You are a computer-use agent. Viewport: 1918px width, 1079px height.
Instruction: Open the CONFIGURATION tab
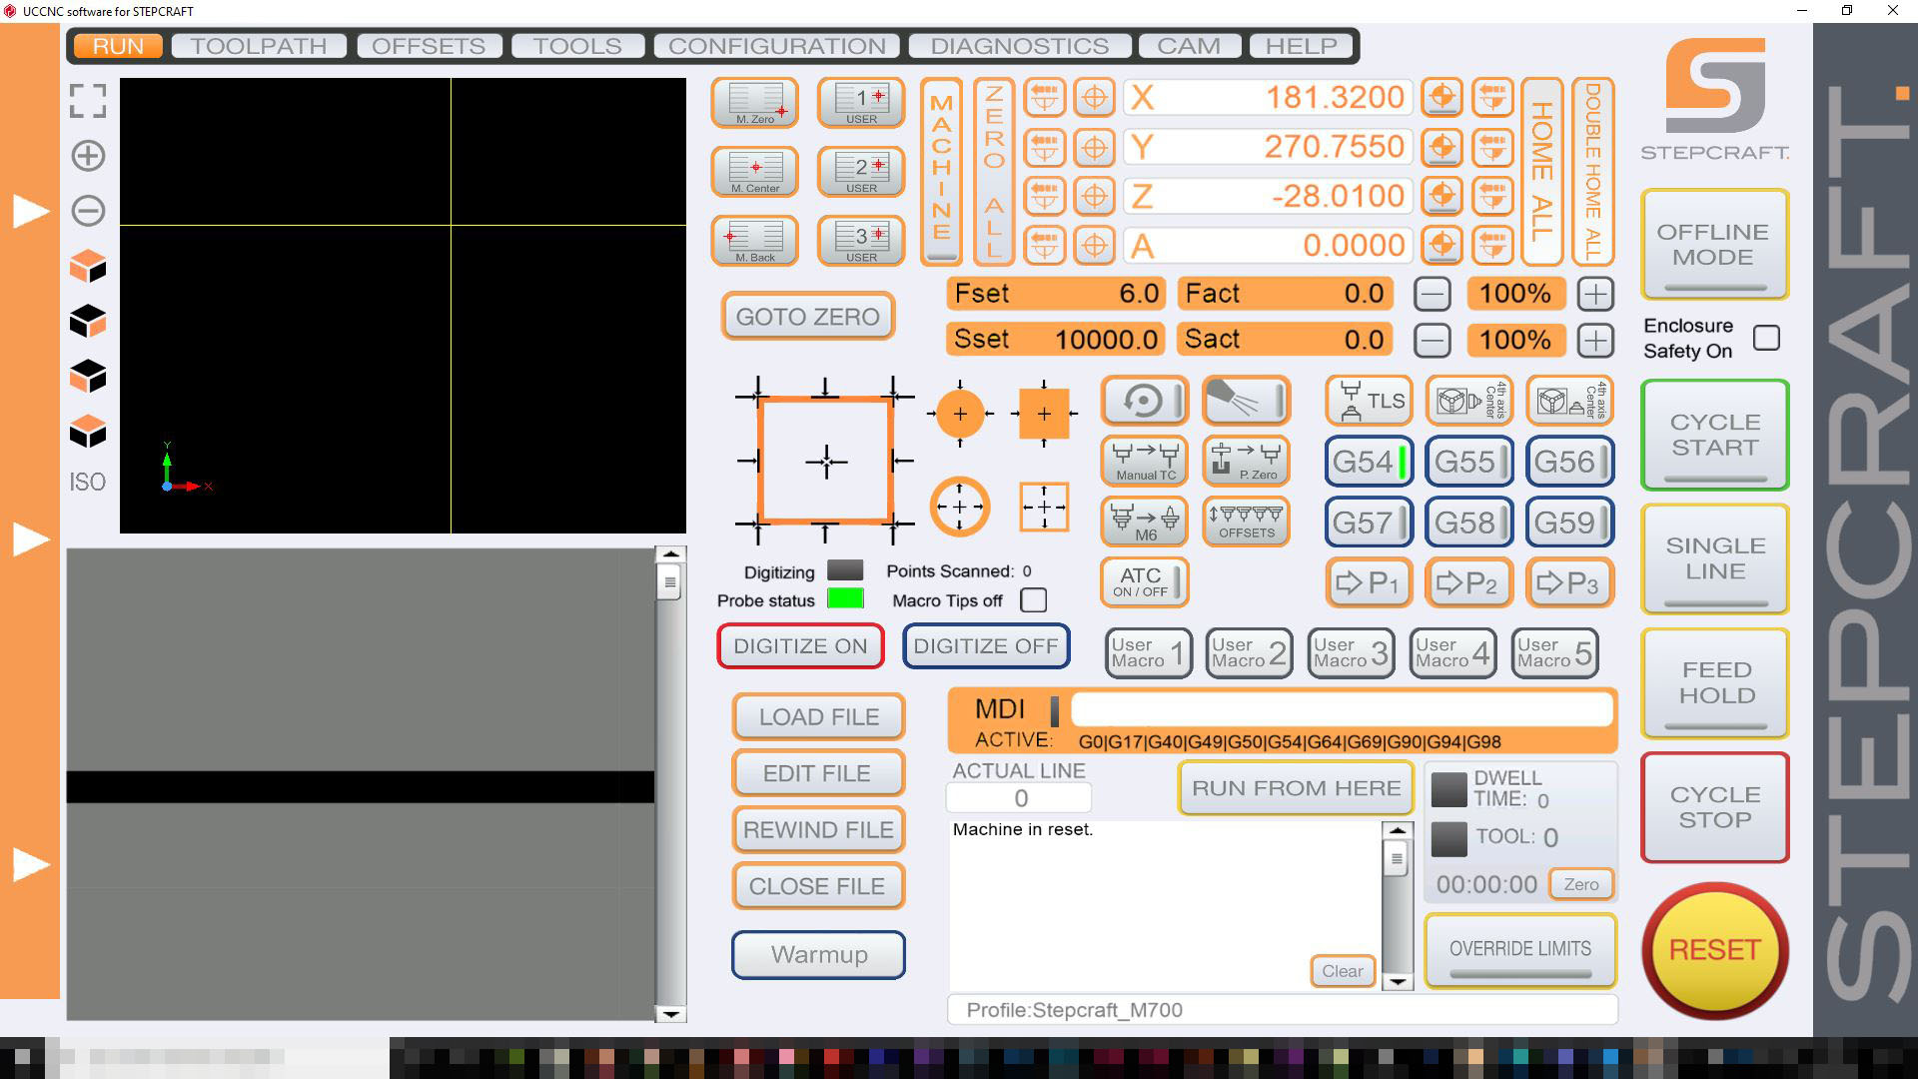pyautogui.click(x=777, y=45)
